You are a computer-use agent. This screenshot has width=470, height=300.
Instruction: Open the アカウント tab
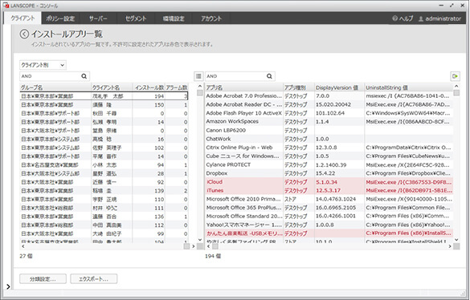click(211, 18)
